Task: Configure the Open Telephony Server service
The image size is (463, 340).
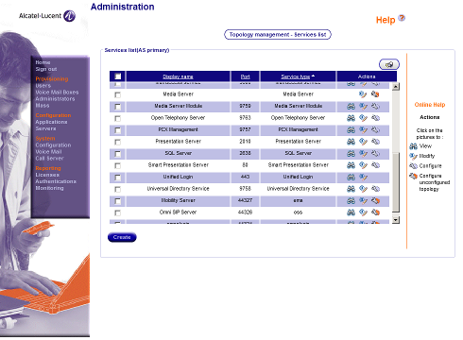Action: point(375,118)
